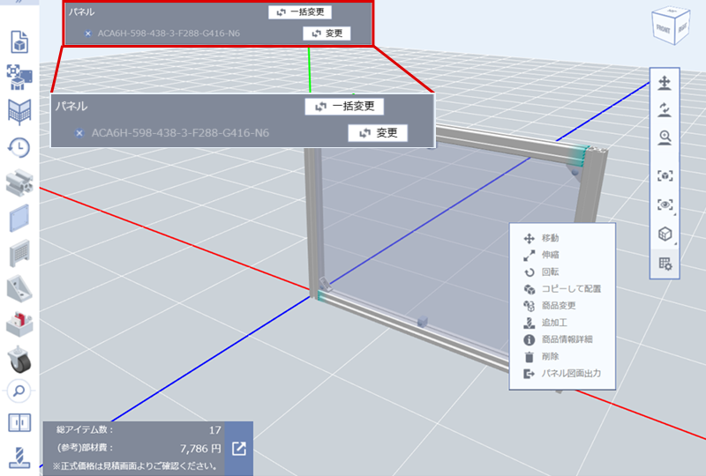Click the aluminum frame profile icon in sidebar
The image size is (706, 476).
coord(19,182)
